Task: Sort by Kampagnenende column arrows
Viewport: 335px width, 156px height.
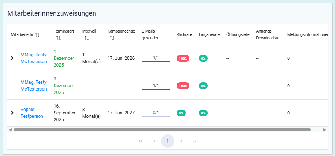Action: [x=112, y=38]
